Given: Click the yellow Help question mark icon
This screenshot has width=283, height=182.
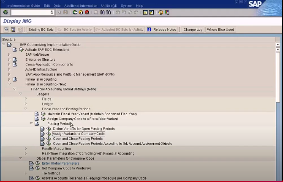Looking at the screenshot, I should 161,12.
